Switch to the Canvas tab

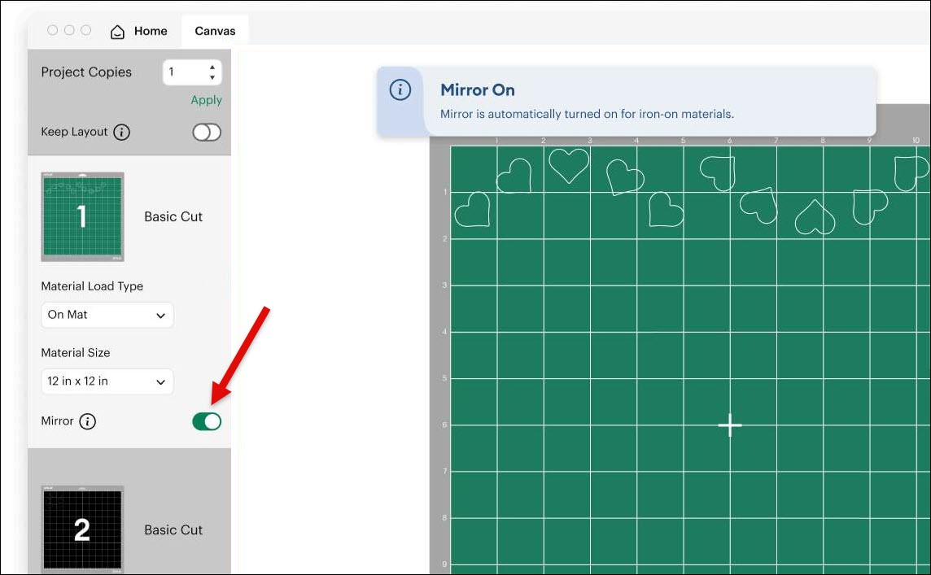tap(215, 32)
